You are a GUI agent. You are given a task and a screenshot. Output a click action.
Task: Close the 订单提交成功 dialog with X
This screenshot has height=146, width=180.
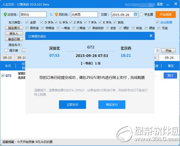point(151,36)
